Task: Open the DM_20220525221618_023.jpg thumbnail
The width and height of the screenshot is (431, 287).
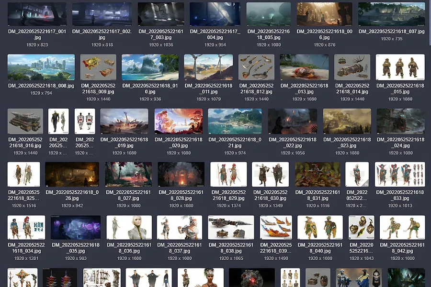Action: tap(347, 121)
